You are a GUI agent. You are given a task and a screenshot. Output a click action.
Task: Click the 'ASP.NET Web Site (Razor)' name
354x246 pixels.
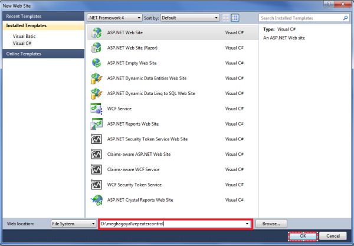(132, 48)
